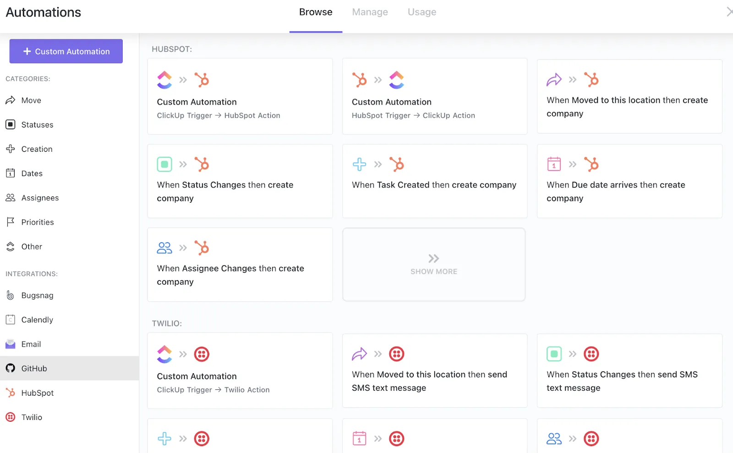Open the Dates category
The width and height of the screenshot is (733, 453).
point(69,173)
